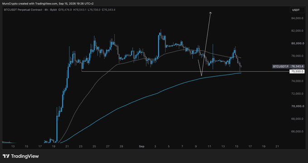Click the BTCUSDT Perpetual Contract symbol title
Viewport: 308px width, 163px height.
(24, 9)
